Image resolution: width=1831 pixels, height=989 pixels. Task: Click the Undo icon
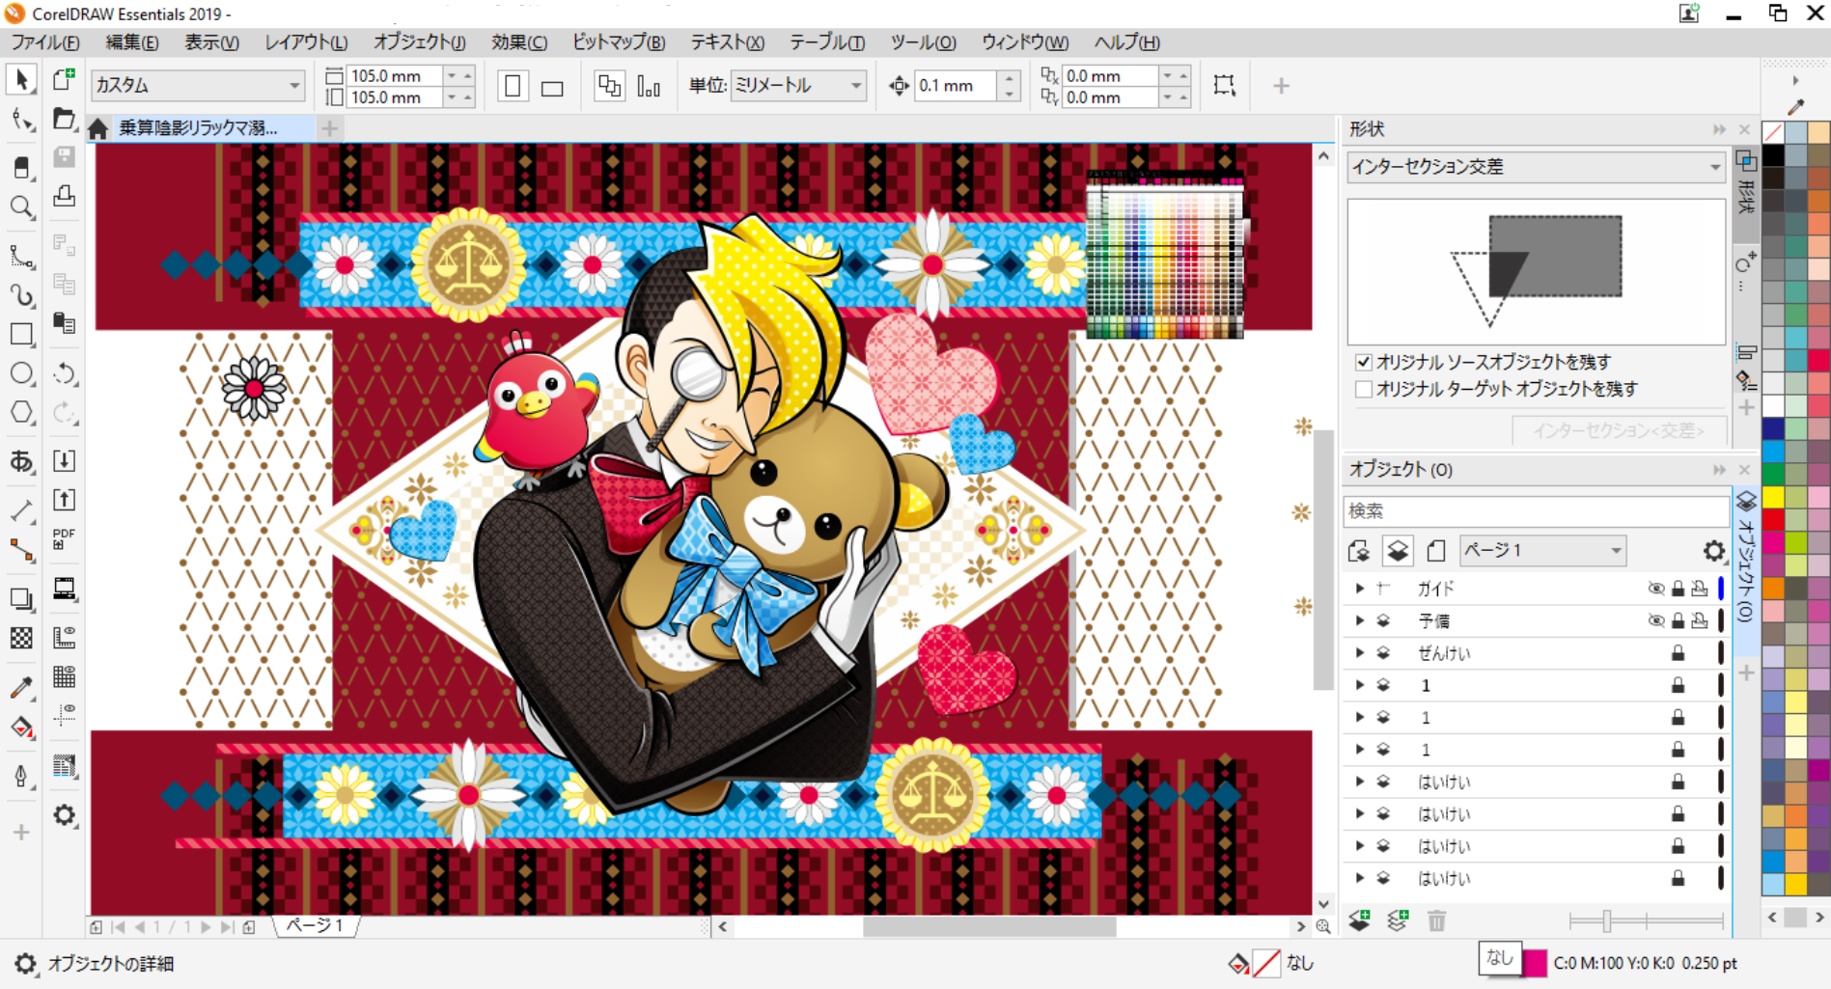tap(65, 373)
